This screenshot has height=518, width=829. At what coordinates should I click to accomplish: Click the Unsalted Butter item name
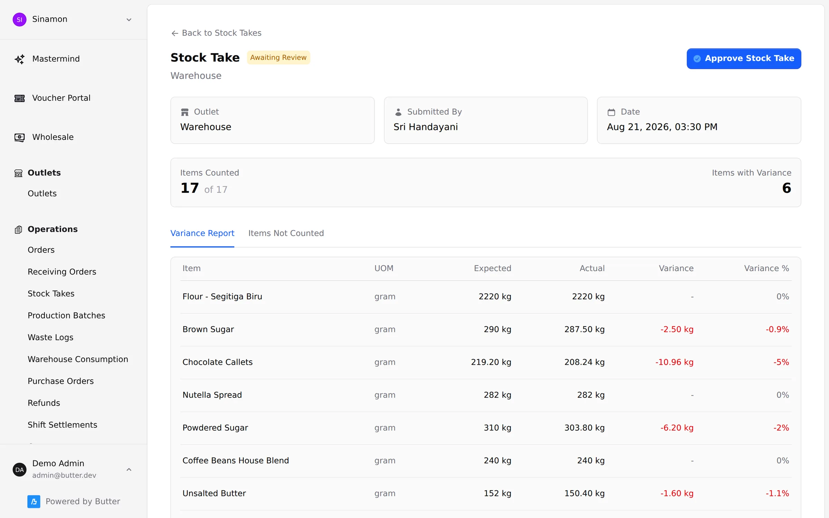coord(214,493)
